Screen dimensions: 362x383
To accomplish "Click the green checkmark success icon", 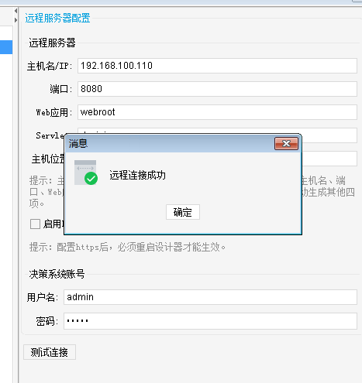I will pos(91,178).
